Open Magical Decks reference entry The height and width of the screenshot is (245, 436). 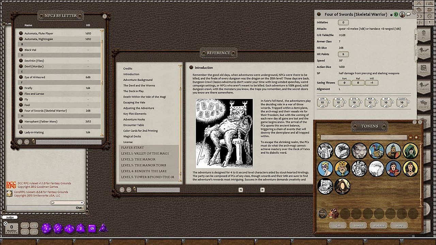click(132, 136)
